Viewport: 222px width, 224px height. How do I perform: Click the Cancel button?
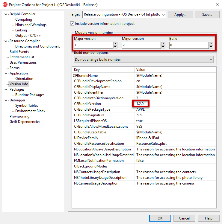(x=184, y=218)
